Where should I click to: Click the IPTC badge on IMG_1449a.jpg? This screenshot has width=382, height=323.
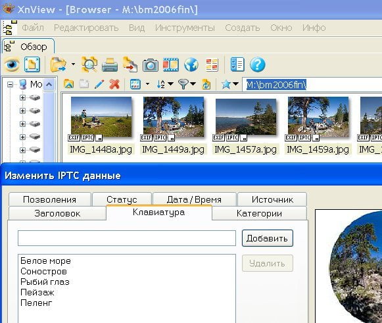pos(160,137)
